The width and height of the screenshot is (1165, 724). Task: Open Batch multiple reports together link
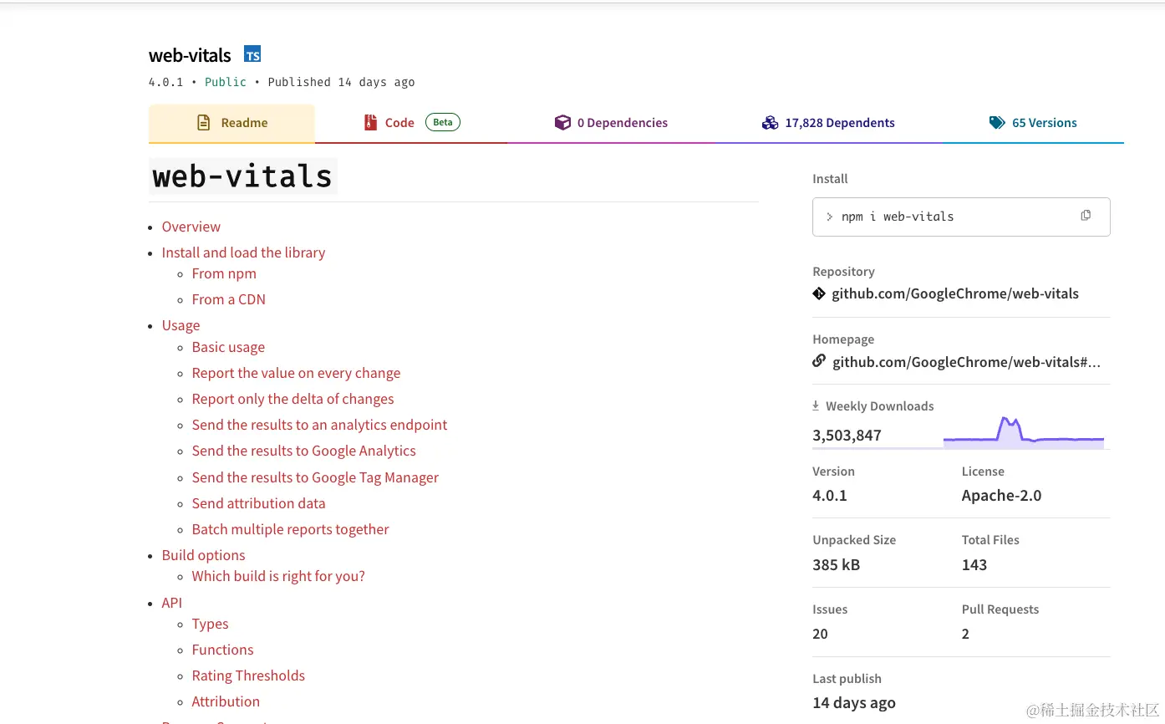pyautogui.click(x=290, y=529)
